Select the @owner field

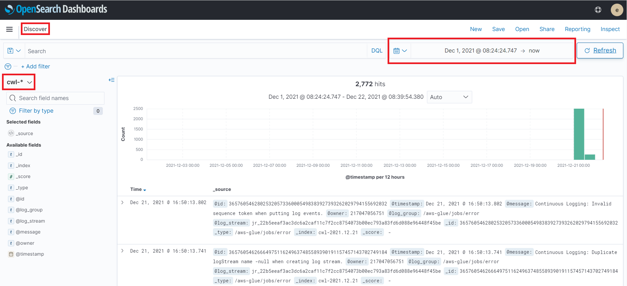point(25,243)
